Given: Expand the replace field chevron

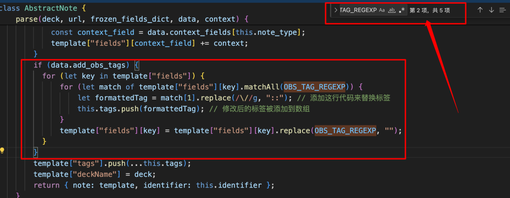Looking at the screenshot, I should click(336, 10).
